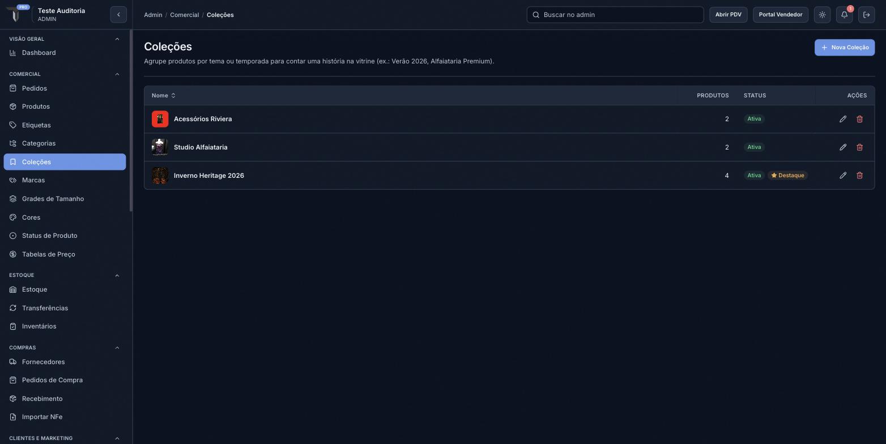Open Importar NFe

[x=65, y=417]
